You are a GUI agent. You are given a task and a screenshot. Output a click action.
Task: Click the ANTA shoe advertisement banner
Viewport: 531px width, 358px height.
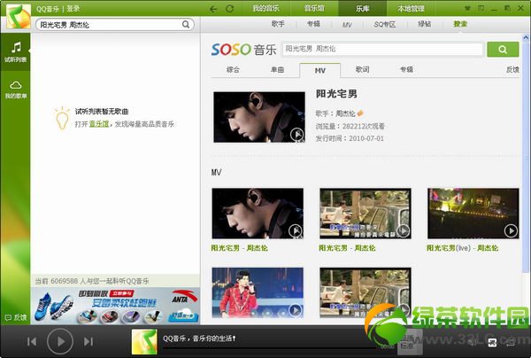click(x=115, y=306)
